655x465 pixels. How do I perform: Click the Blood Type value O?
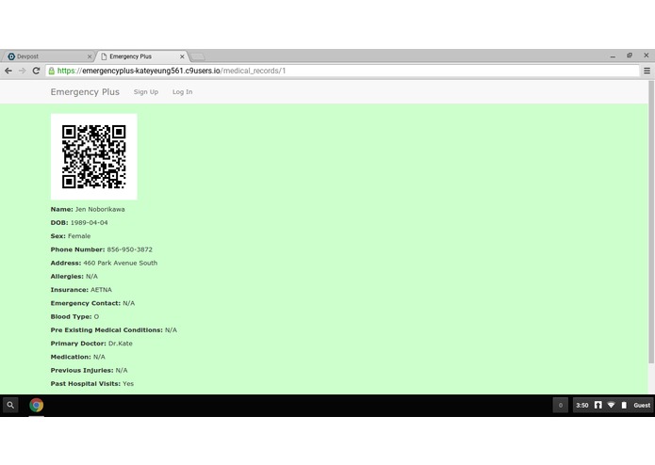coord(96,316)
